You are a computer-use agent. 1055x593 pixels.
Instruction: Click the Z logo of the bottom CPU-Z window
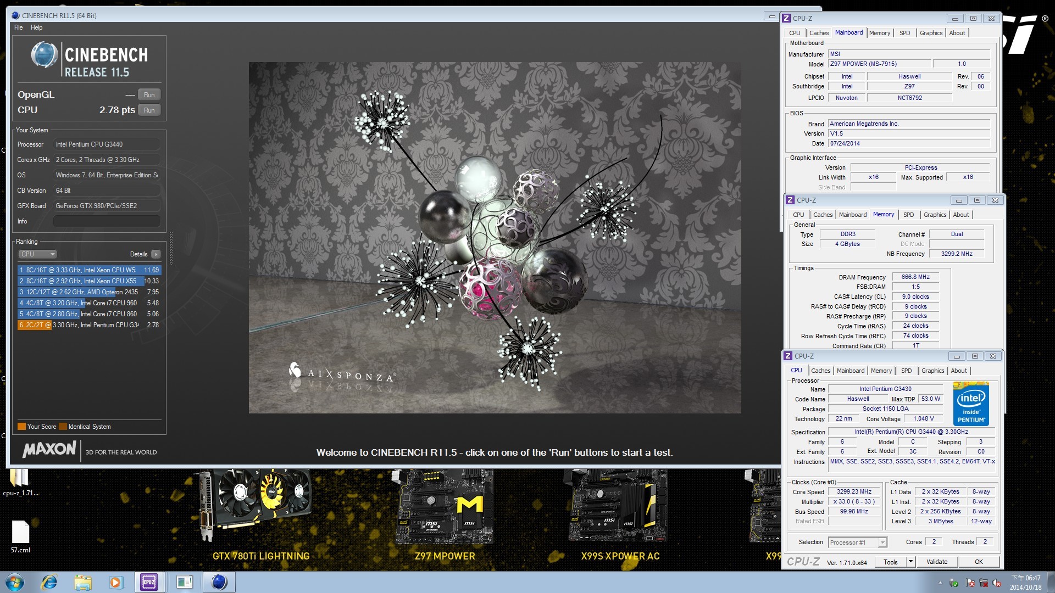(x=788, y=356)
